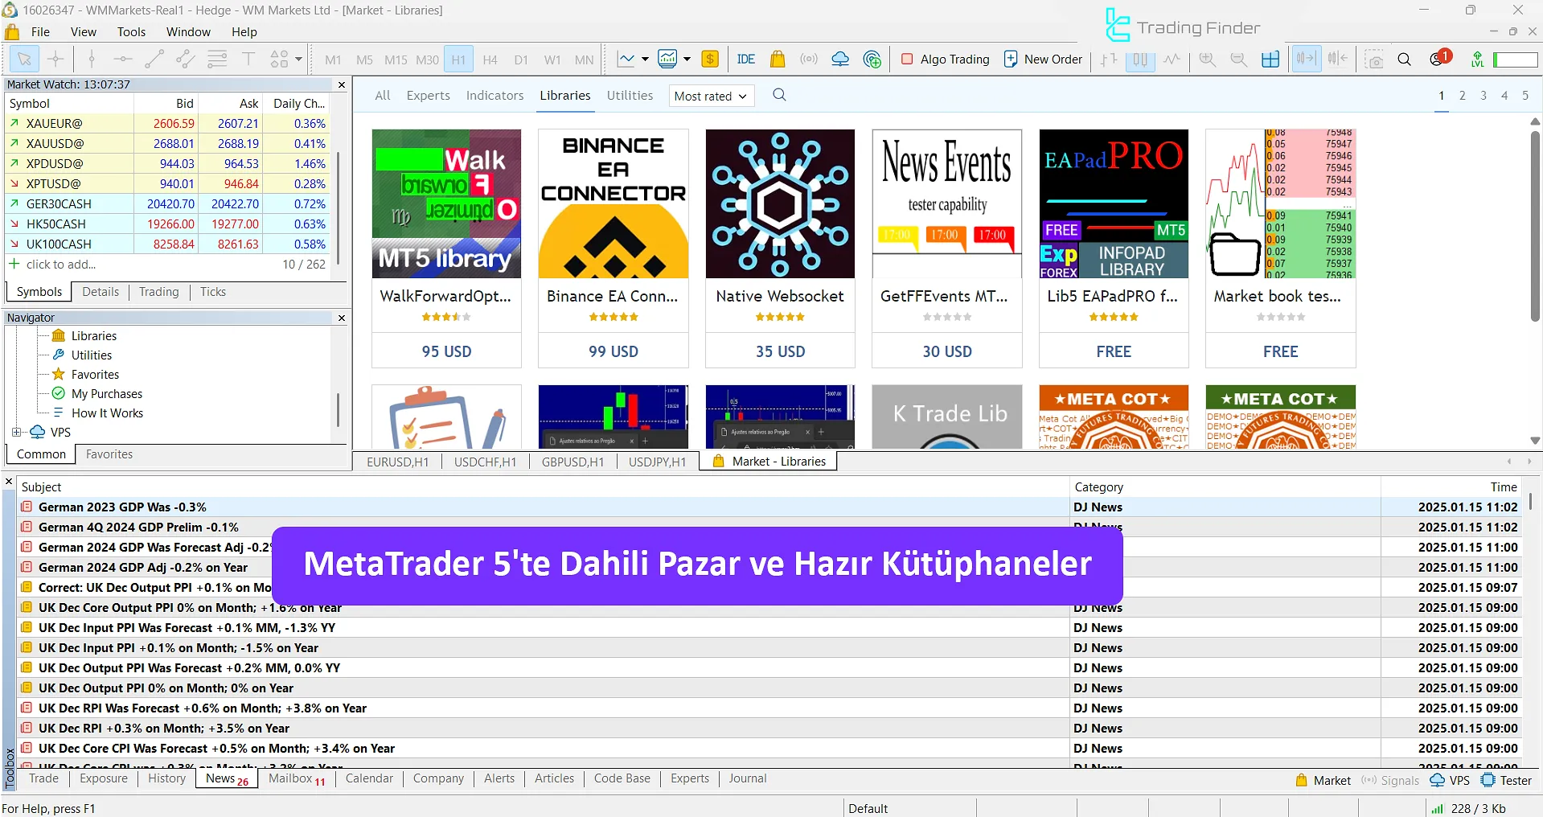Activate the M1 timeframe button

[x=332, y=60]
